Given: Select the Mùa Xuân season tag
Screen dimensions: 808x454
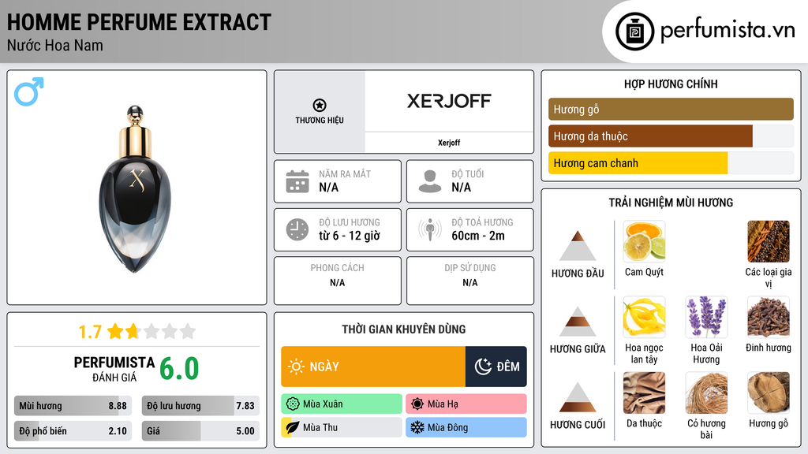Looking at the screenshot, I should (342, 404).
